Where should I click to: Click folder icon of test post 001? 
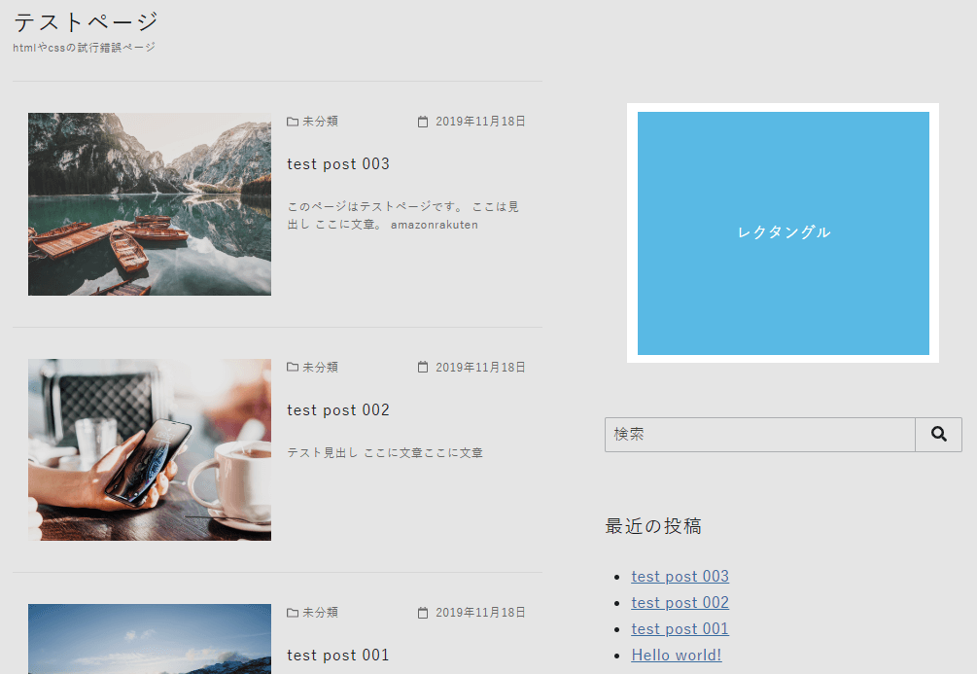293,613
